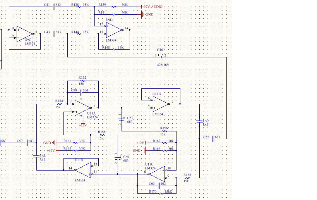Select the C52 capacitor symbol

point(200,121)
